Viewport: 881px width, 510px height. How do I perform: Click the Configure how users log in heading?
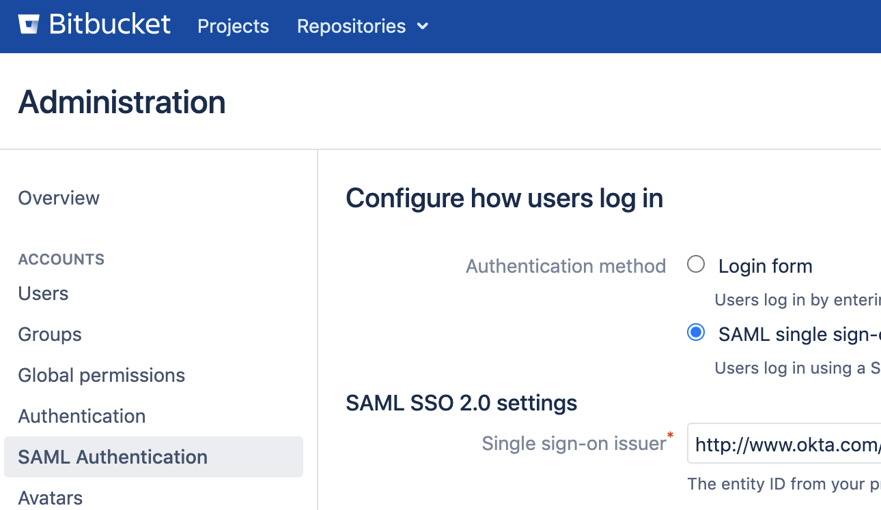click(504, 198)
